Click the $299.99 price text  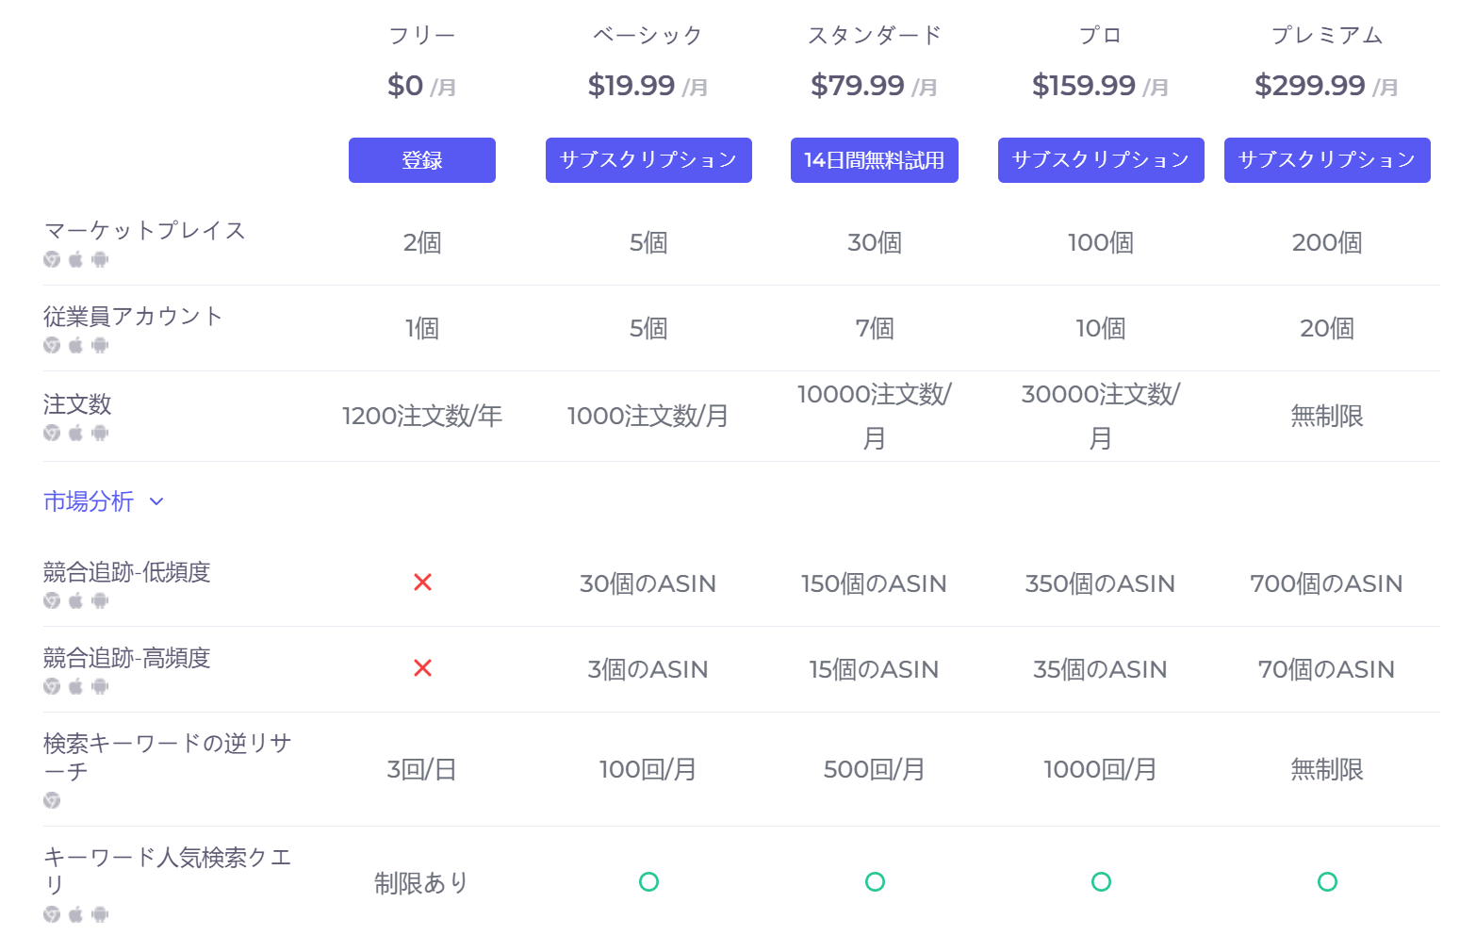click(1310, 86)
